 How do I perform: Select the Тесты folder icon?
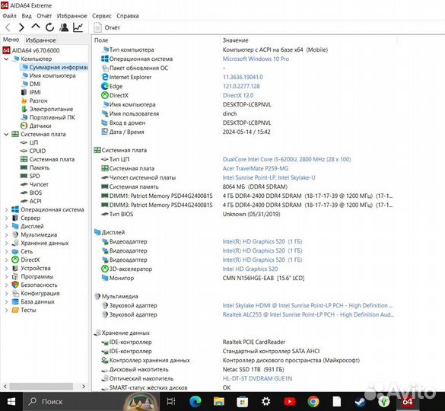point(15,311)
